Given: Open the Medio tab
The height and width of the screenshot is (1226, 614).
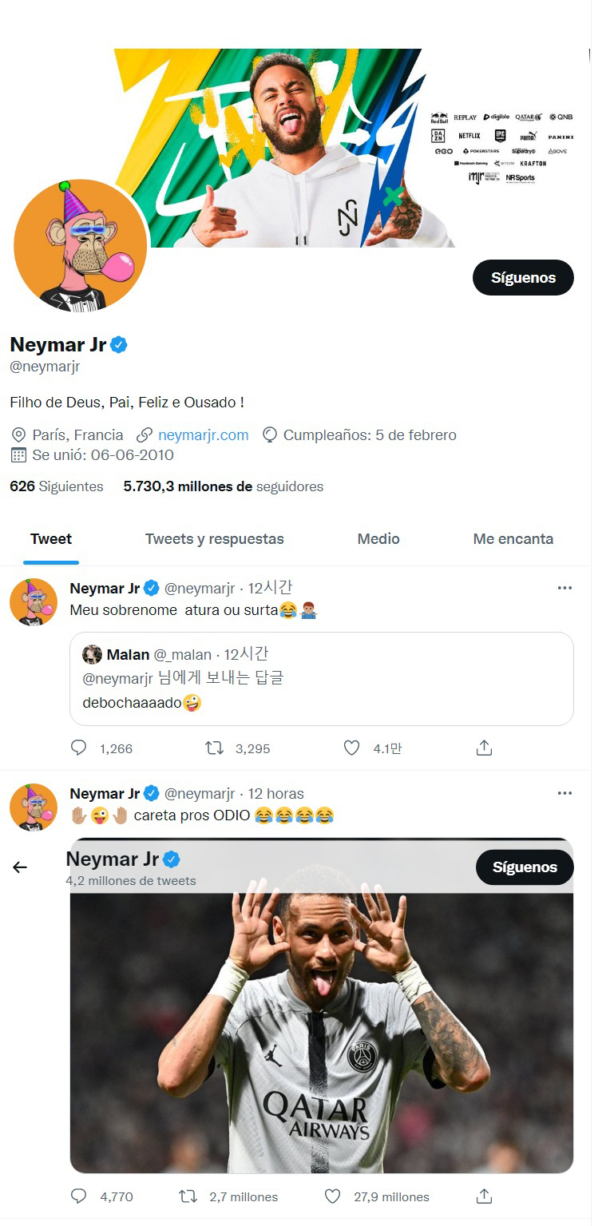Looking at the screenshot, I should pyautogui.click(x=378, y=539).
